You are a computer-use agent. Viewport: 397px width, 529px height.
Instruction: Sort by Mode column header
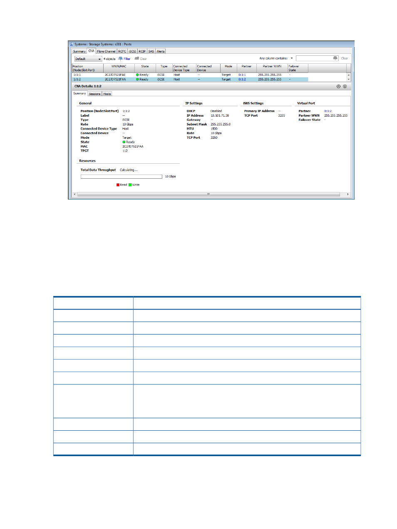pyautogui.click(x=228, y=68)
